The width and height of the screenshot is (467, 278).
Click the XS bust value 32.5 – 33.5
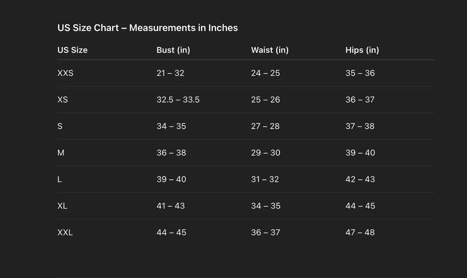click(x=178, y=100)
